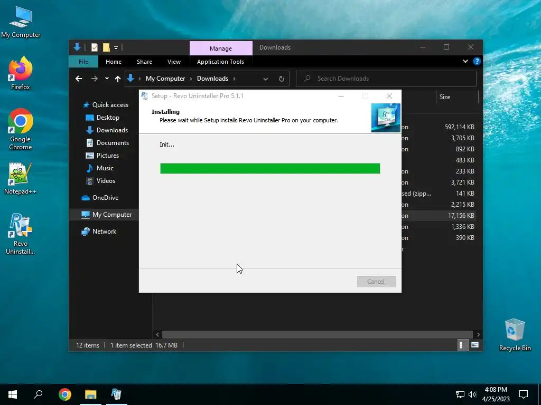This screenshot has width=541, height=405.
Task: Refresh the Downloads folder view
Action: 282,79
